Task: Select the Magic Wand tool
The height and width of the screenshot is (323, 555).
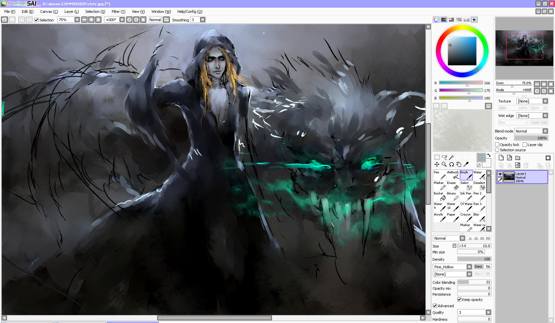Action: pyautogui.click(x=451, y=157)
